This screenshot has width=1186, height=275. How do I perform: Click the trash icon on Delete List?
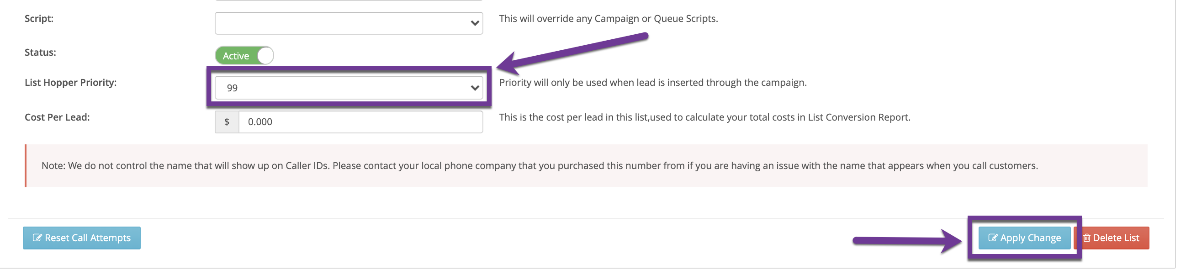click(x=1086, y=238)
